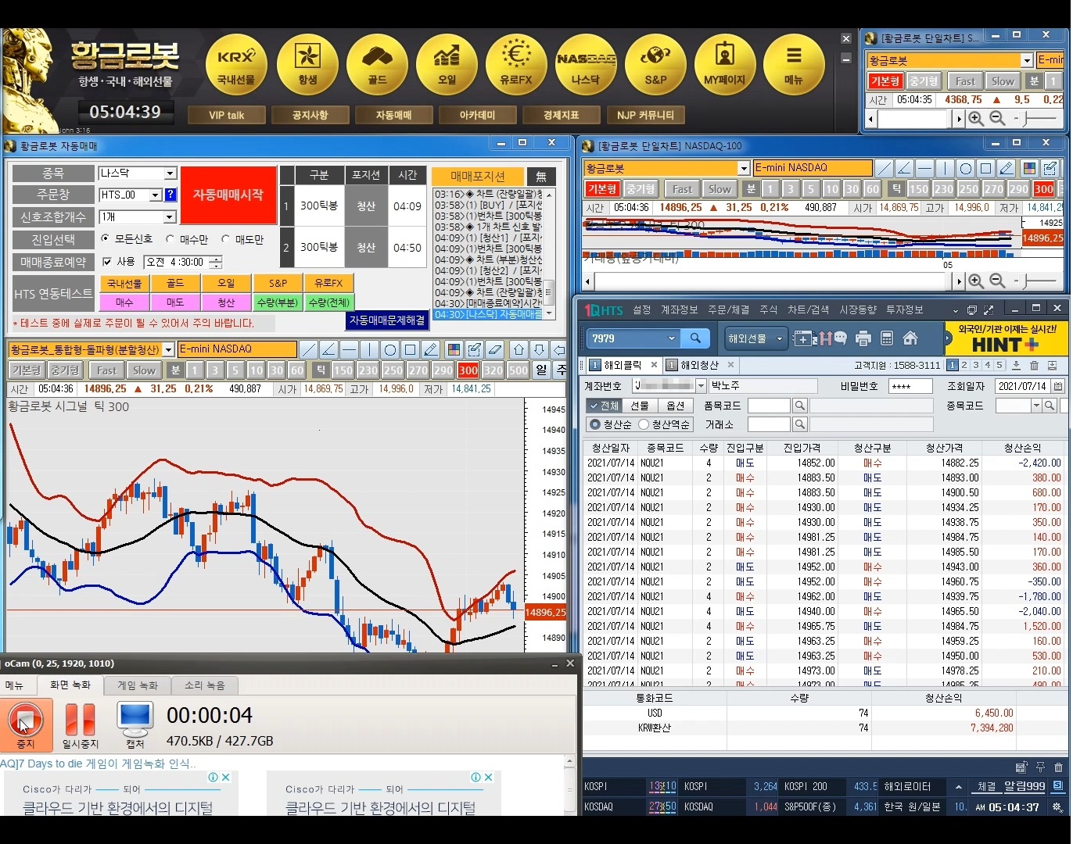This screenshot has width=1073, height=844.
Task: Select the pencil drawing tool in auto-trade chart
Action: point(430,349)
